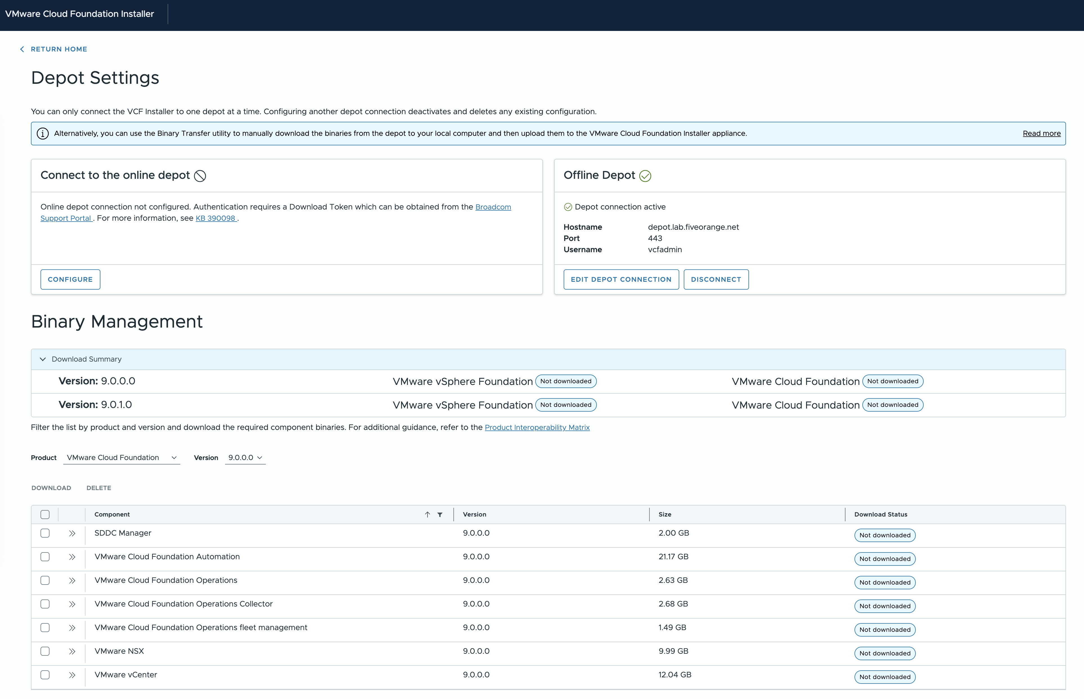Collapse the Download Summary section
This screenshot has height=699, width=1084.
pos(43,359)
